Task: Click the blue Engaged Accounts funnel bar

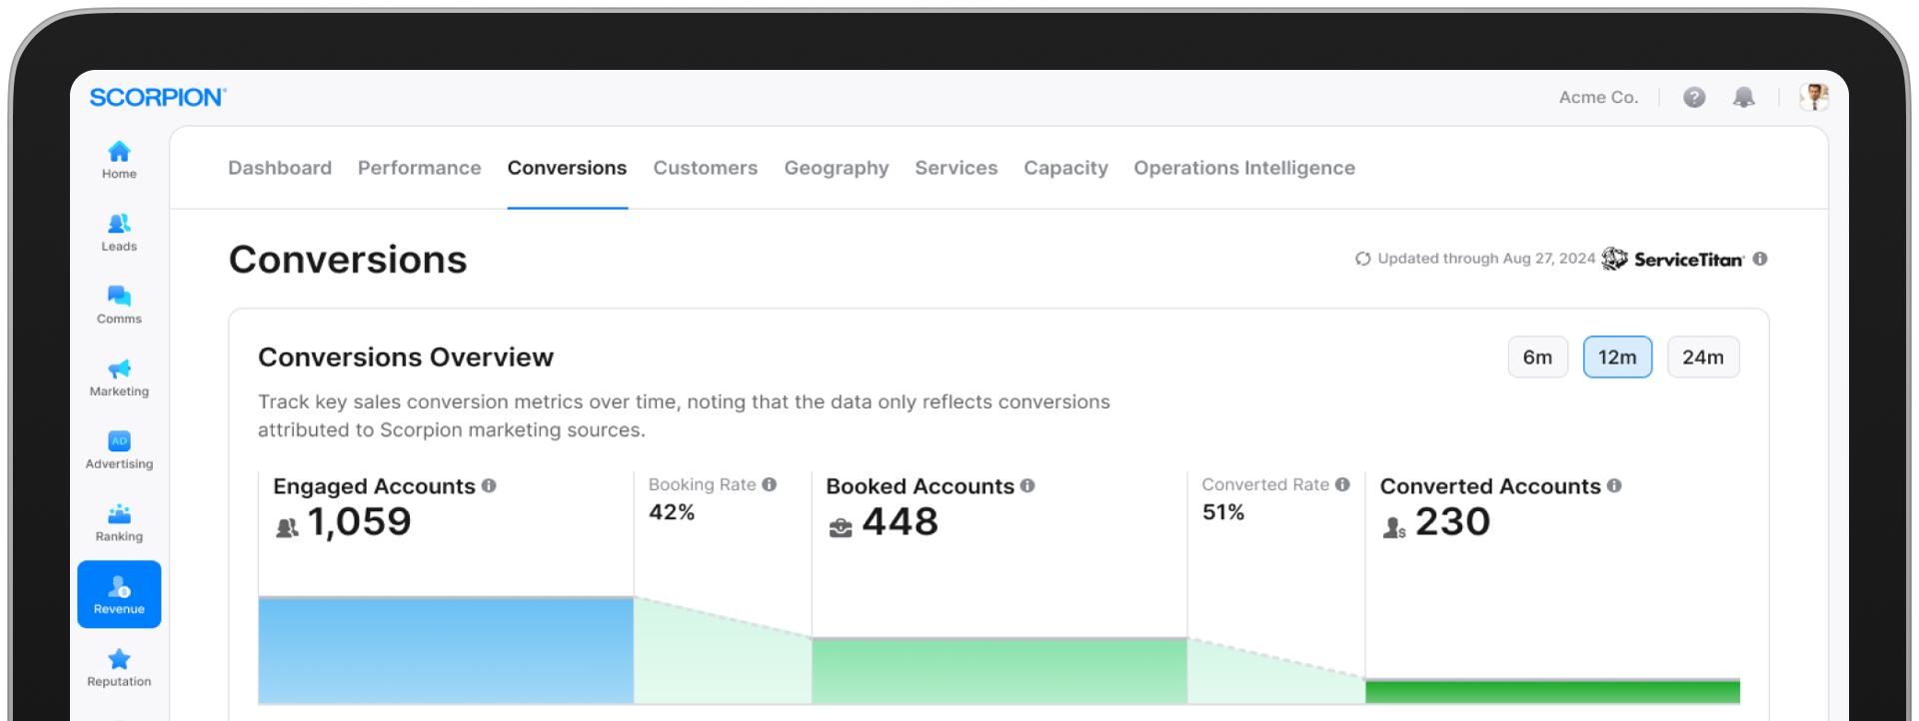Action: tap(446, 650)
